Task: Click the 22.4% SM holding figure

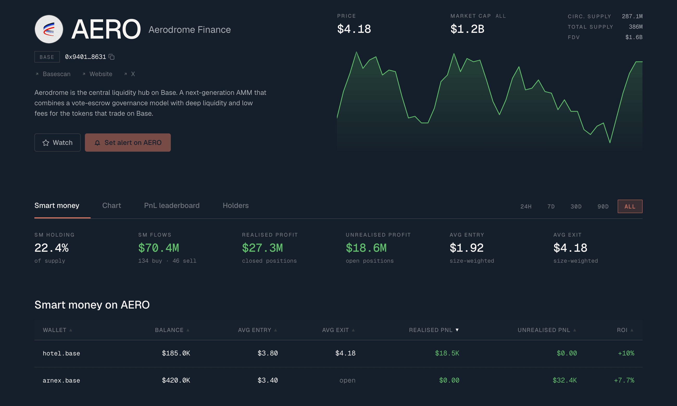Action: (x=51, y=248)
